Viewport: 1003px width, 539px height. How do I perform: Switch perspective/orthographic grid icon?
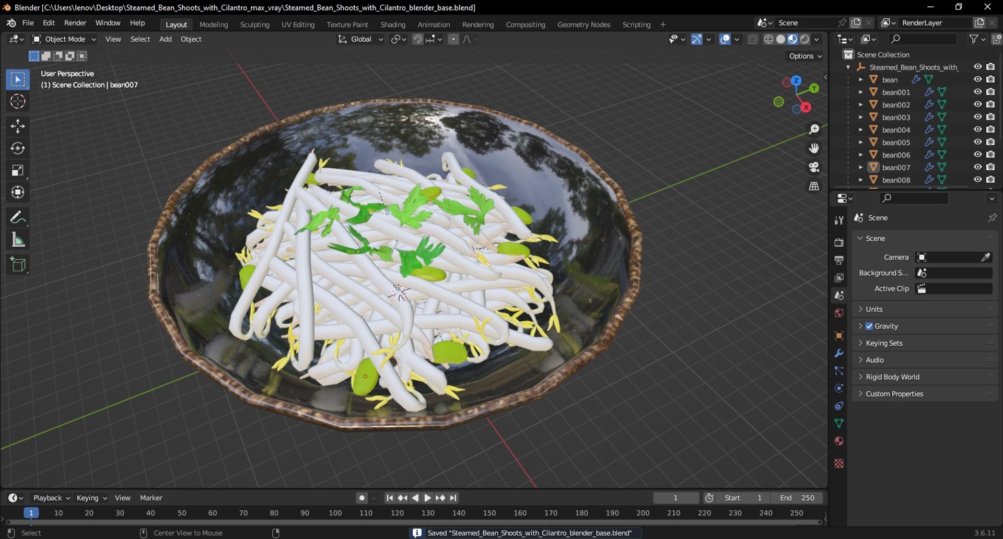pyautogui.click(x=814, y=186)
